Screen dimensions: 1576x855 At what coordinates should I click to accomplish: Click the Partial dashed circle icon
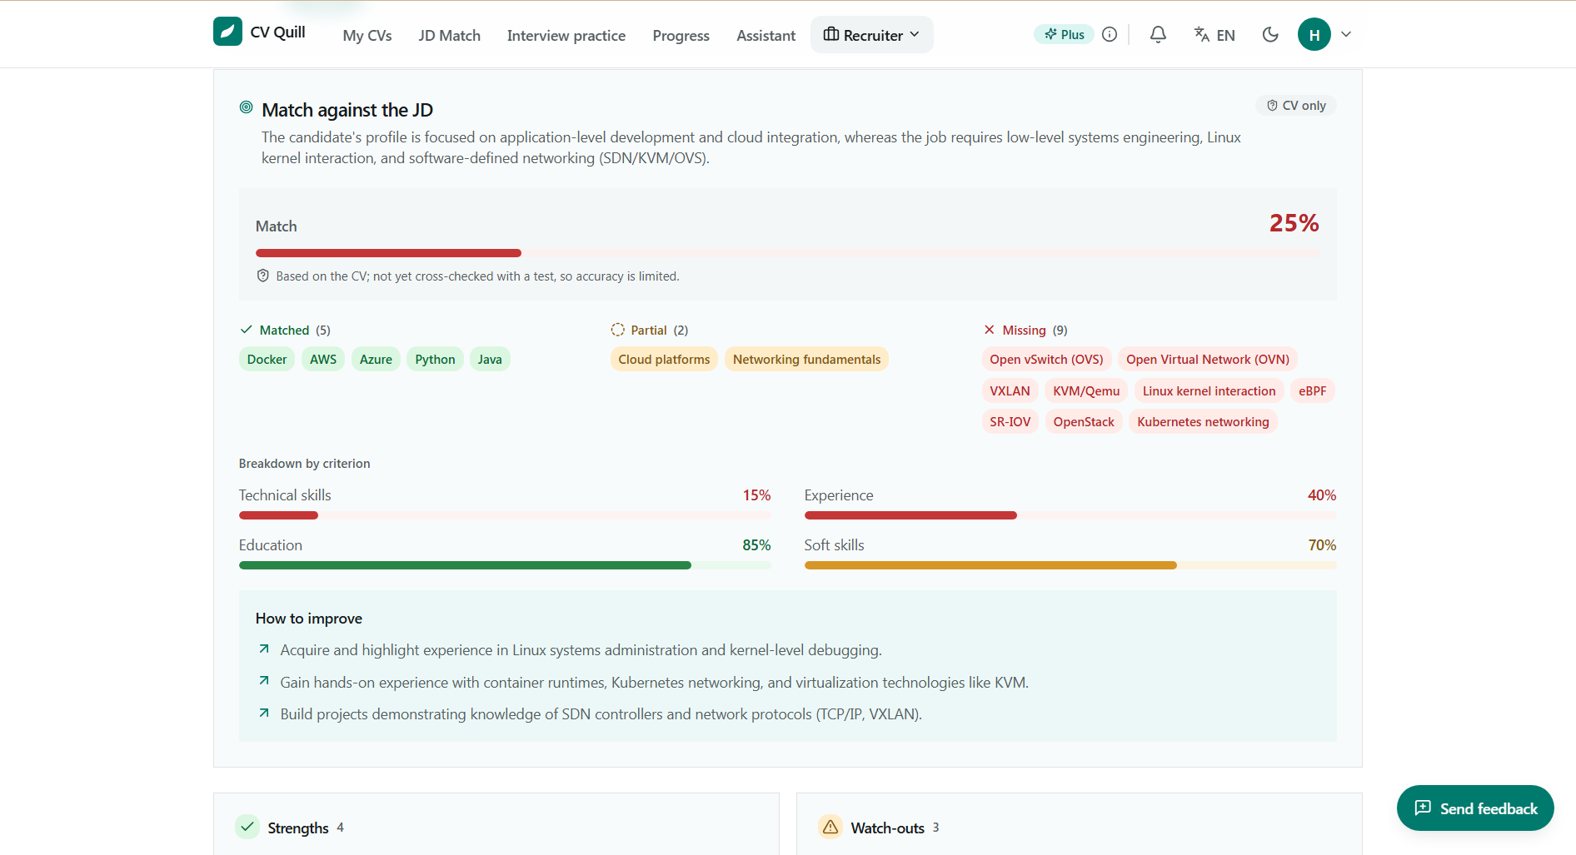click(x=618, y=330)
